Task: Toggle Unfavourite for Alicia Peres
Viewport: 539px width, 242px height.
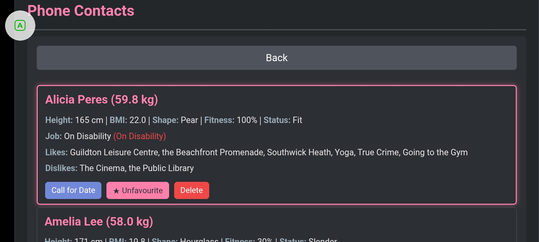Action: click(x=138, y=190)
